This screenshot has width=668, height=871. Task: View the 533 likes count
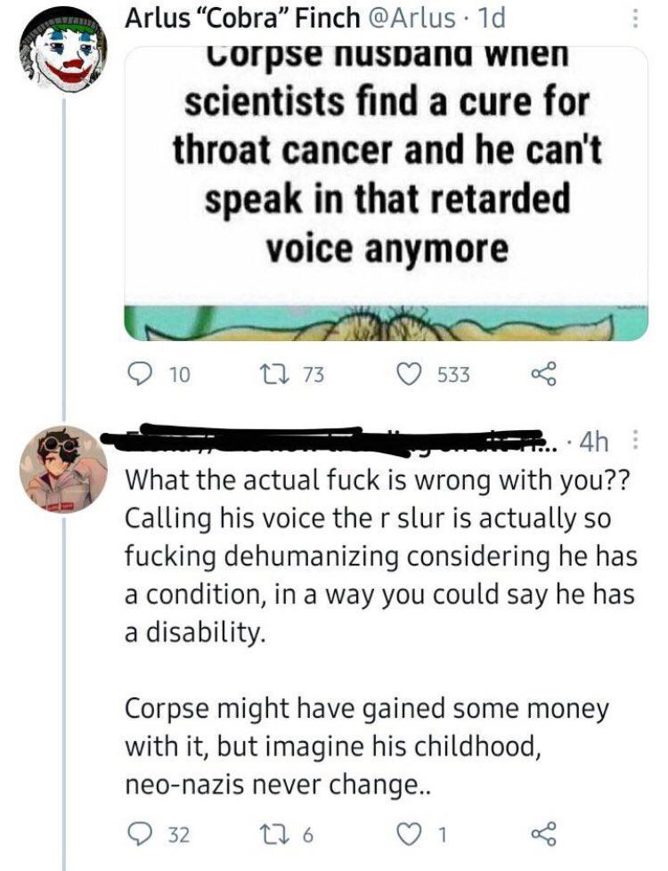pyautogui.click(x=453, y=375)
